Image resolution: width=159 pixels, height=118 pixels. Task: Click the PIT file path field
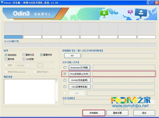(x=118, y=56)
